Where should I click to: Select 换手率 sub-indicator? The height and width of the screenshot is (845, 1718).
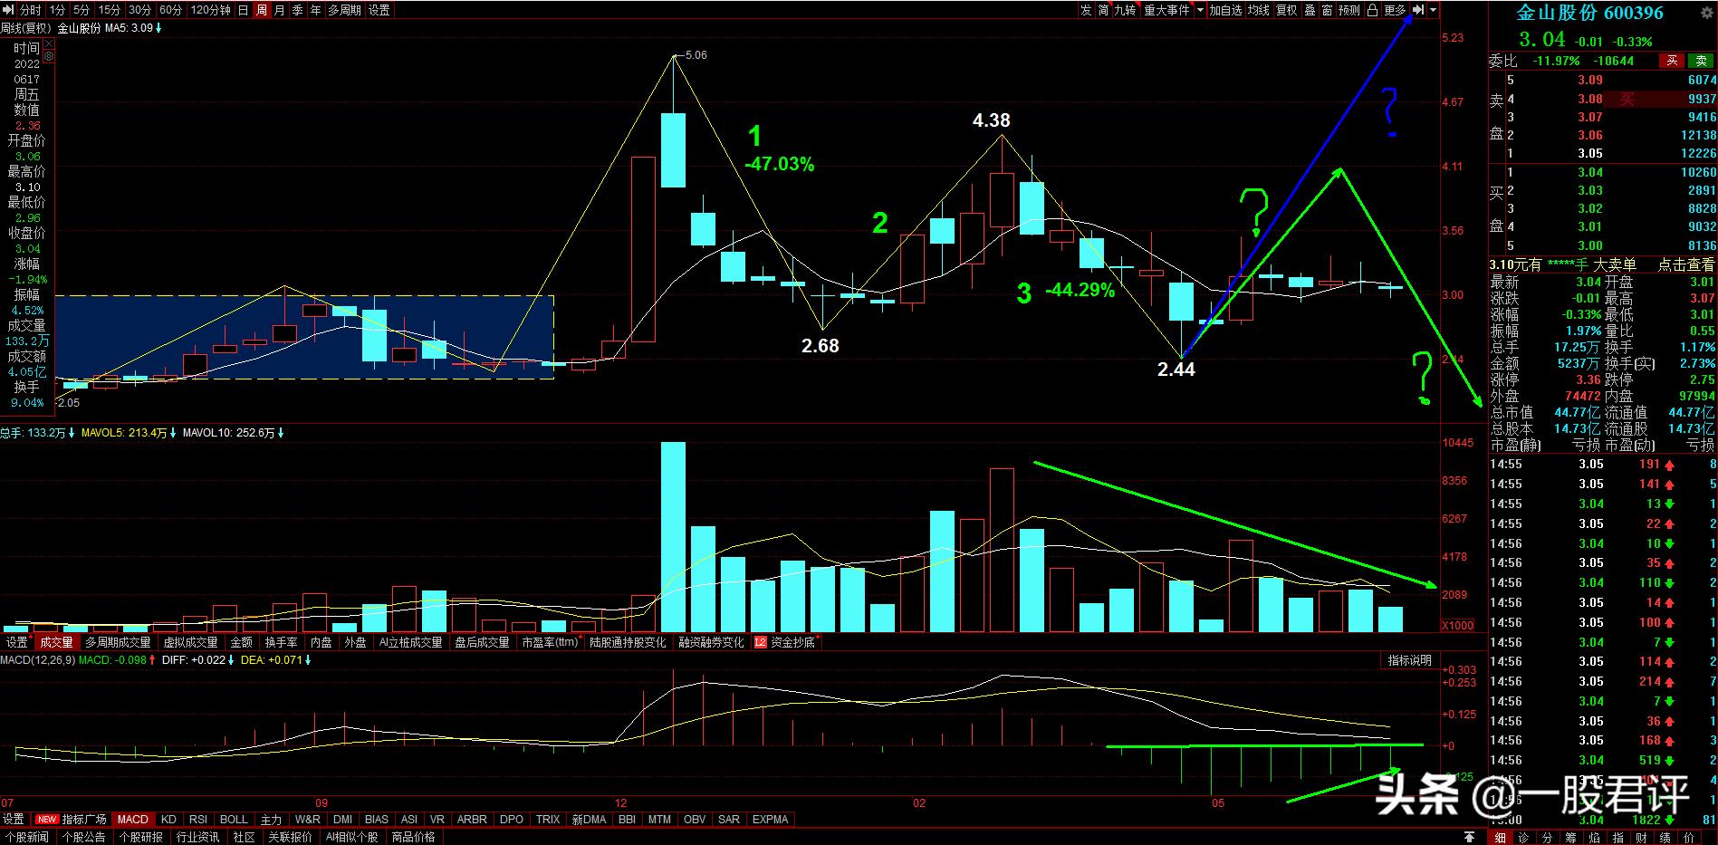pos(281,642)
